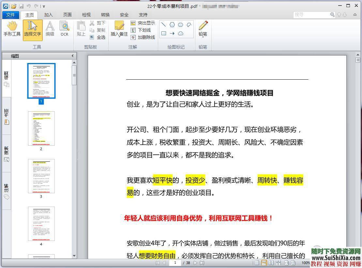Adjust the 100% zoom level control
Viewport: 362px width, 268px height.
point(306,263)
